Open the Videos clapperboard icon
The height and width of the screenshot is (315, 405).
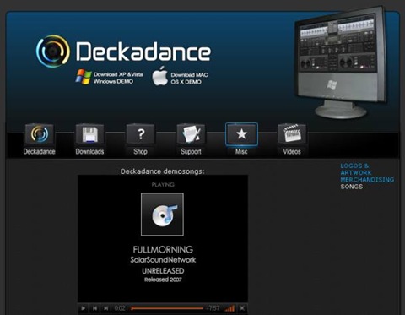coord(292,134)
